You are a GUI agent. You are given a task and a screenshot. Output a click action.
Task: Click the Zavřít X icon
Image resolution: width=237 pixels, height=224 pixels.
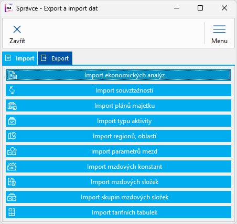coord(17,29)
